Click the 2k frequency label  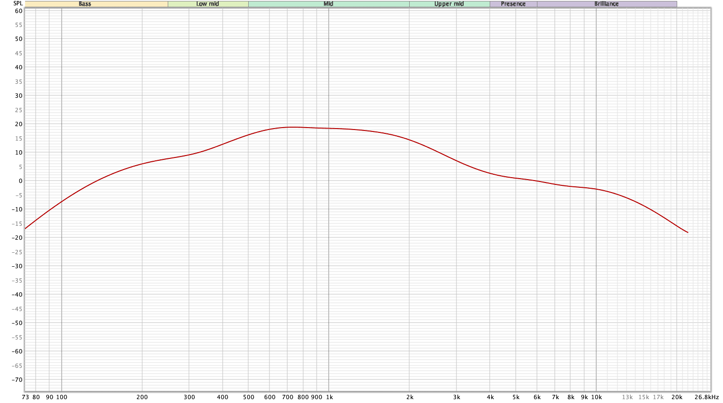pos(409,398)
